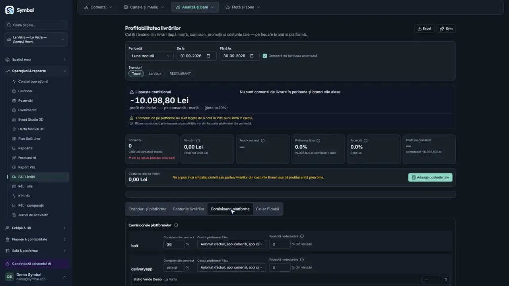
Task: Click the calendar icon in De la date field
Action: point(208,56)
